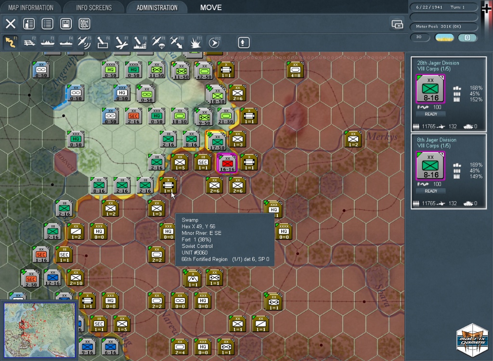
Task: Activate rail movement mode (F2)
Action: pos(29,42)
